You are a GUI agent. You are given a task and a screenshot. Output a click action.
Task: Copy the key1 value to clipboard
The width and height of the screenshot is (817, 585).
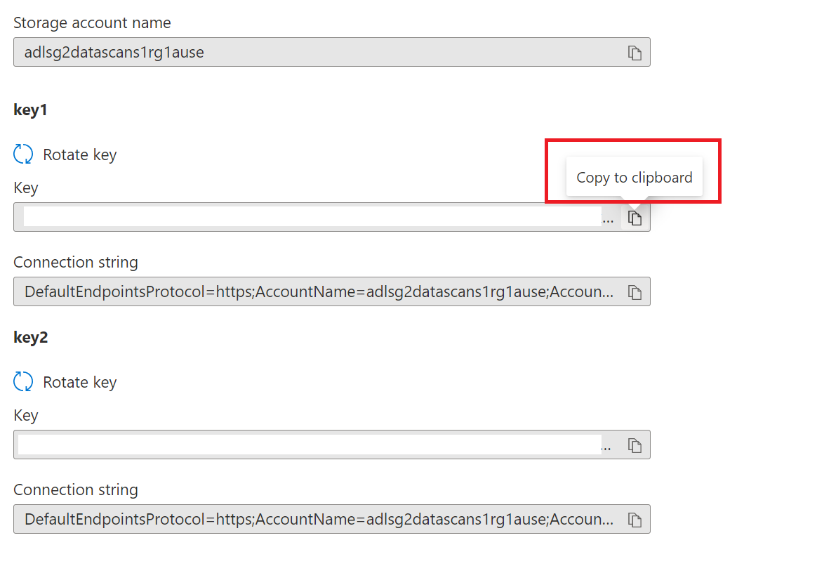(x=635, y=218)
